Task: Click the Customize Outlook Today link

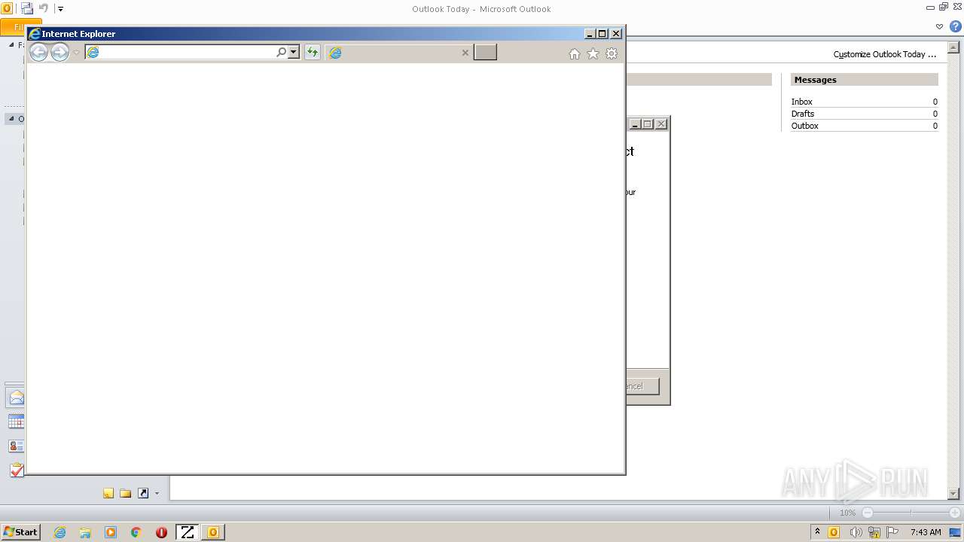Action: coord(884,54)
